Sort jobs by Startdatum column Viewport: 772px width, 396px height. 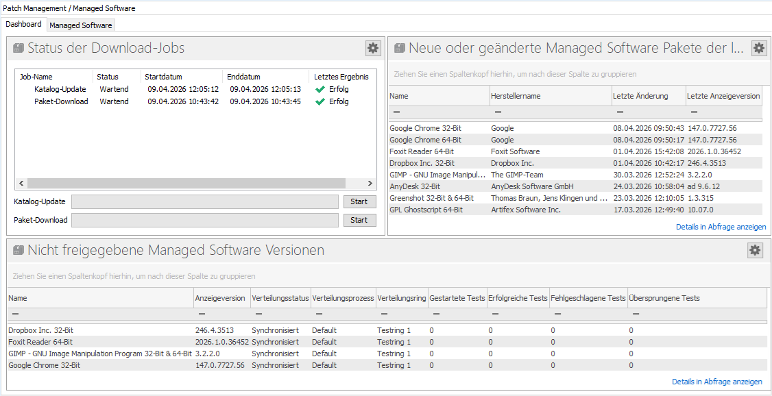click(182, 77)
